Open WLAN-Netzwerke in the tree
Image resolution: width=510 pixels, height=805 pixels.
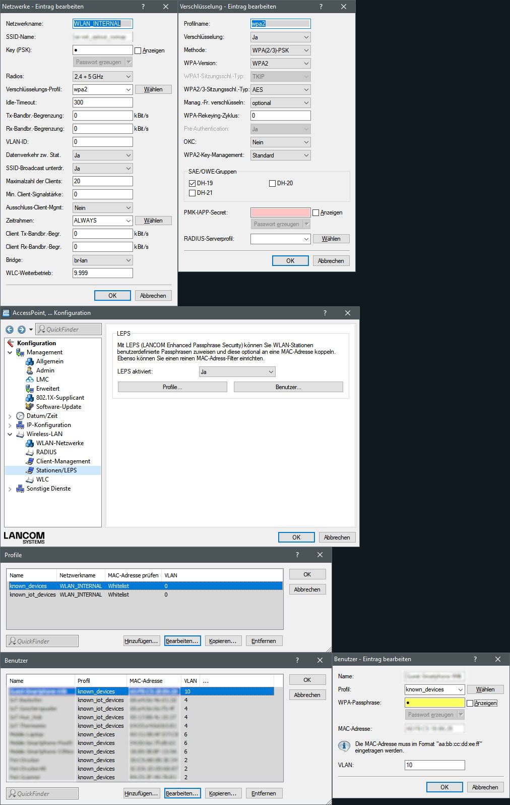(60, 443)
